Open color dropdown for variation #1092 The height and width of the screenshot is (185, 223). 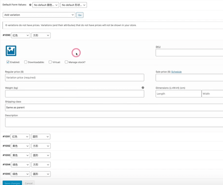click(20, 146)
